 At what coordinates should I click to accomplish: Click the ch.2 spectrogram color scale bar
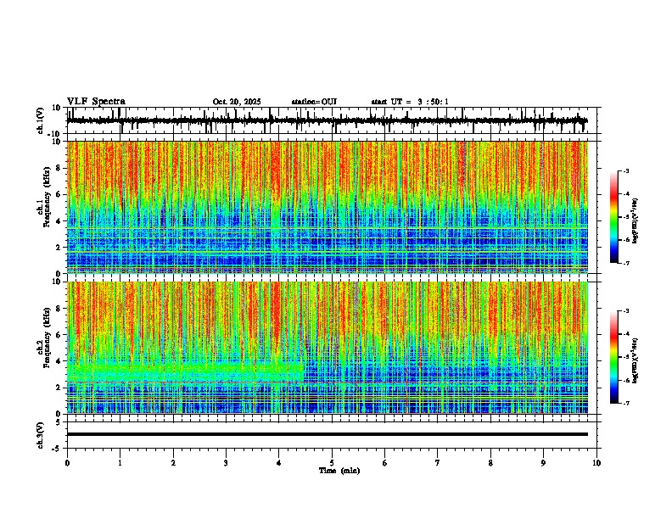tap(614, 357)
